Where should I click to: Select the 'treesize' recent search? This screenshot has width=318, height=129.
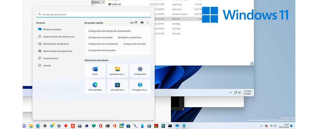[x=44, y=66]
